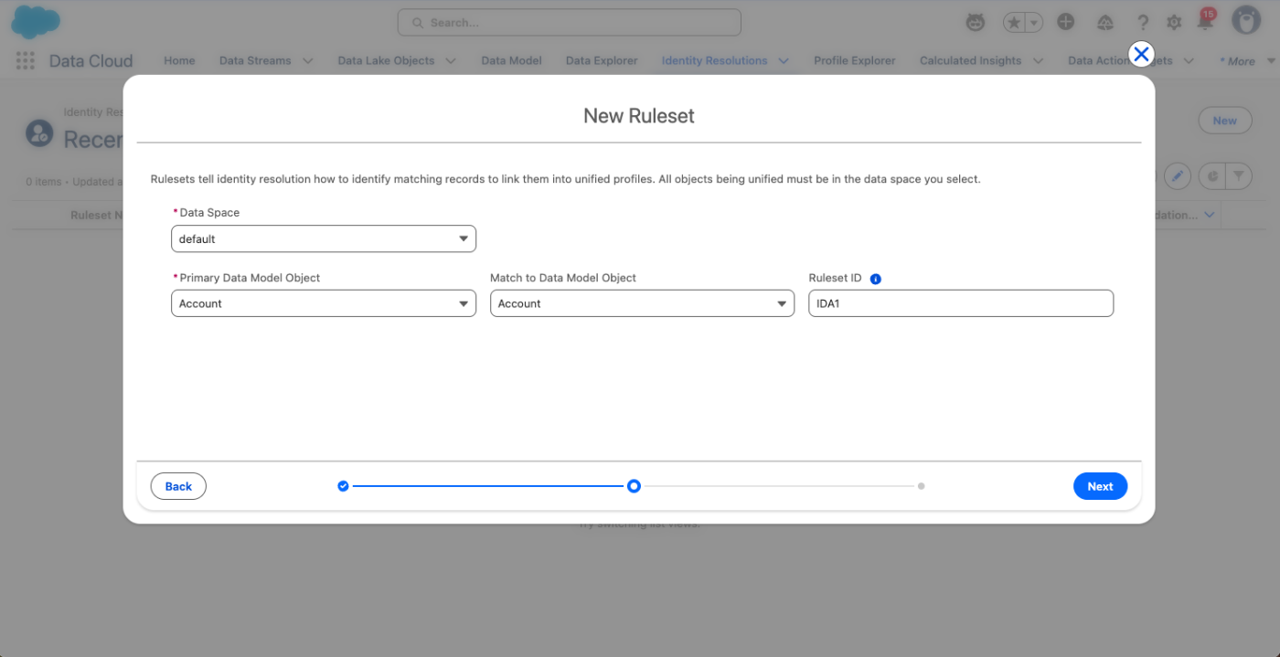Click the Identity Resolutions object icon
Screen dimensions: 1280x657
click(x=39, y=133)
